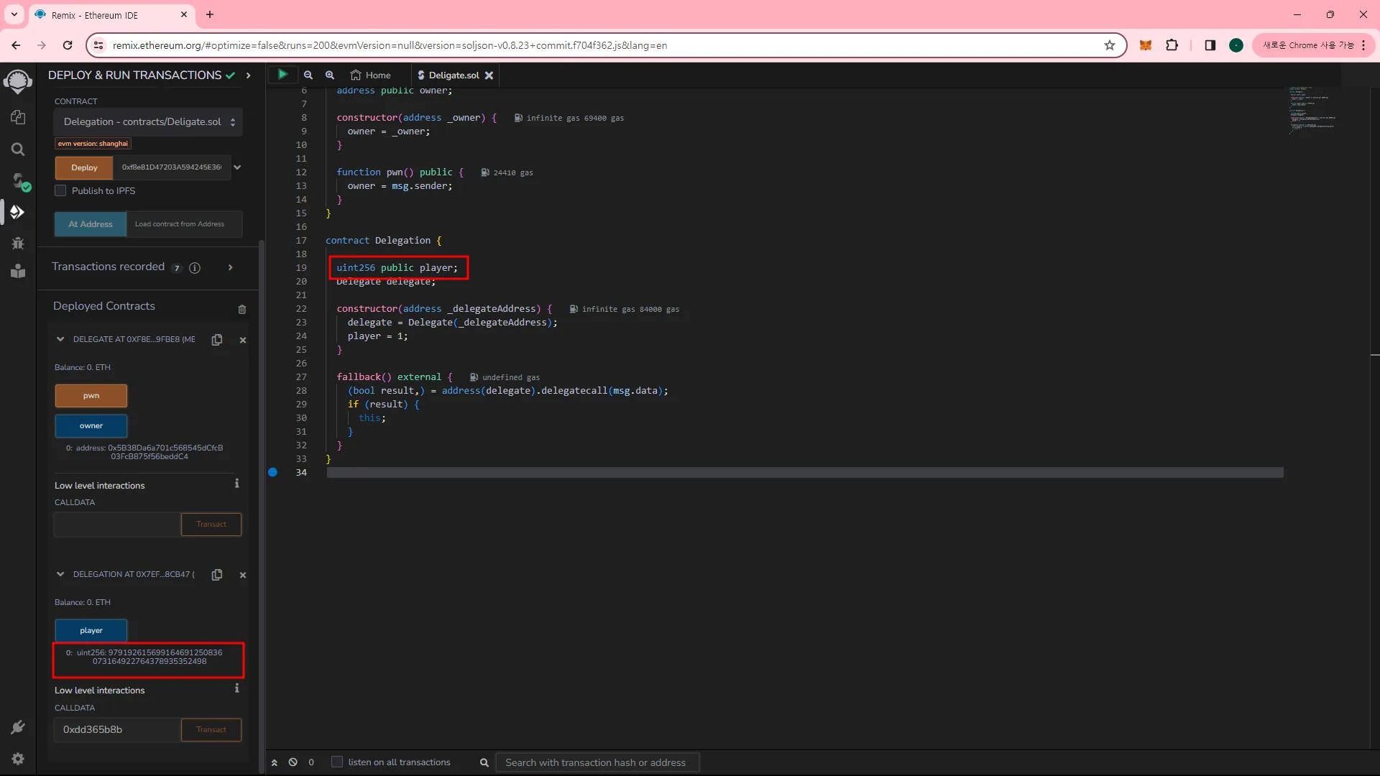Click the At Address button
Viewport: 1380px width, 776px height.
91,224
